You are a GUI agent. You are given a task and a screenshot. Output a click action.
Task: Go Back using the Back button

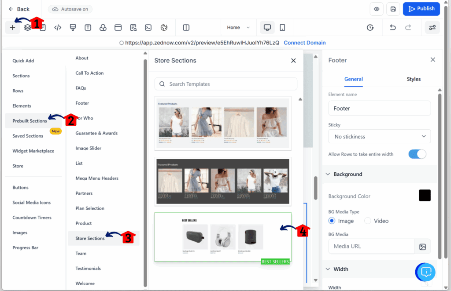tap(19, 9)
